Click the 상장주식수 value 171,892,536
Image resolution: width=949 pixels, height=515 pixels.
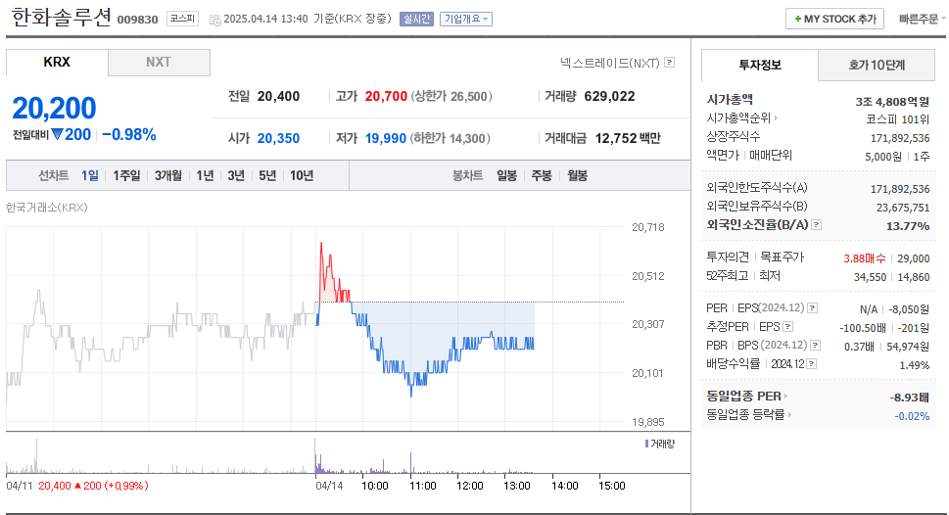click(900, 138)
